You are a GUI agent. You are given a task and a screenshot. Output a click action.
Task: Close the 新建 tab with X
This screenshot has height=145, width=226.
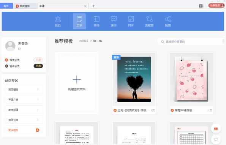click(x=85, y=6)
